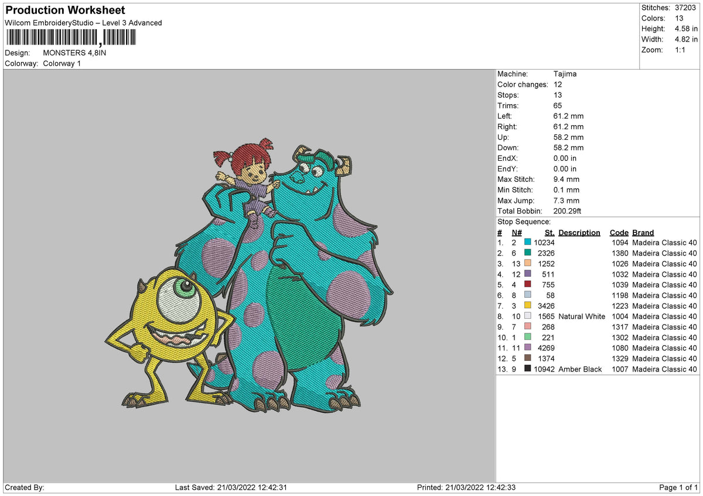Screen dimensions: 703x496
Task: Click "Madeira Classic 40" in the 1094 row
Action: [x=665, y=243]
